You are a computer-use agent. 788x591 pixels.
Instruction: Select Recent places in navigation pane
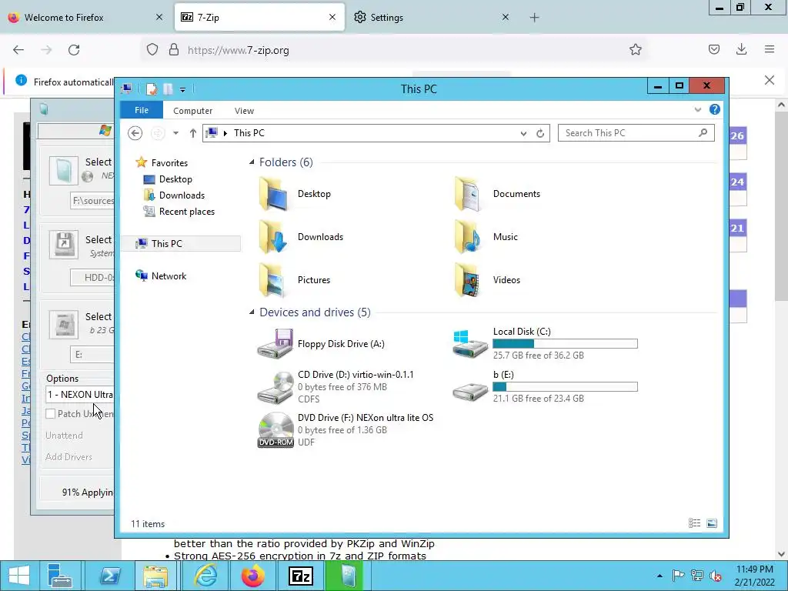click(179, 212)
